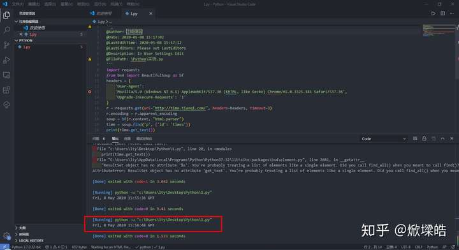Click the feedback icon in the status bar
Viewport: 459px width, 250px height.
(x=444, y=247)
